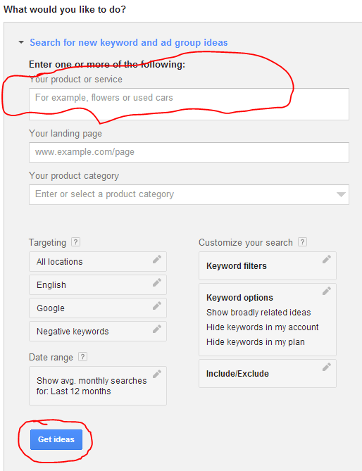Viewport: 362px width, 471px height.
Task: Click pencil icon for Negative keywords
Action: point(157,329)
